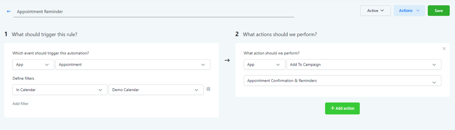Open the Demo Calendar selection dropdown
The height and width of the screenshot is (130, 455).
coord(156,90)
